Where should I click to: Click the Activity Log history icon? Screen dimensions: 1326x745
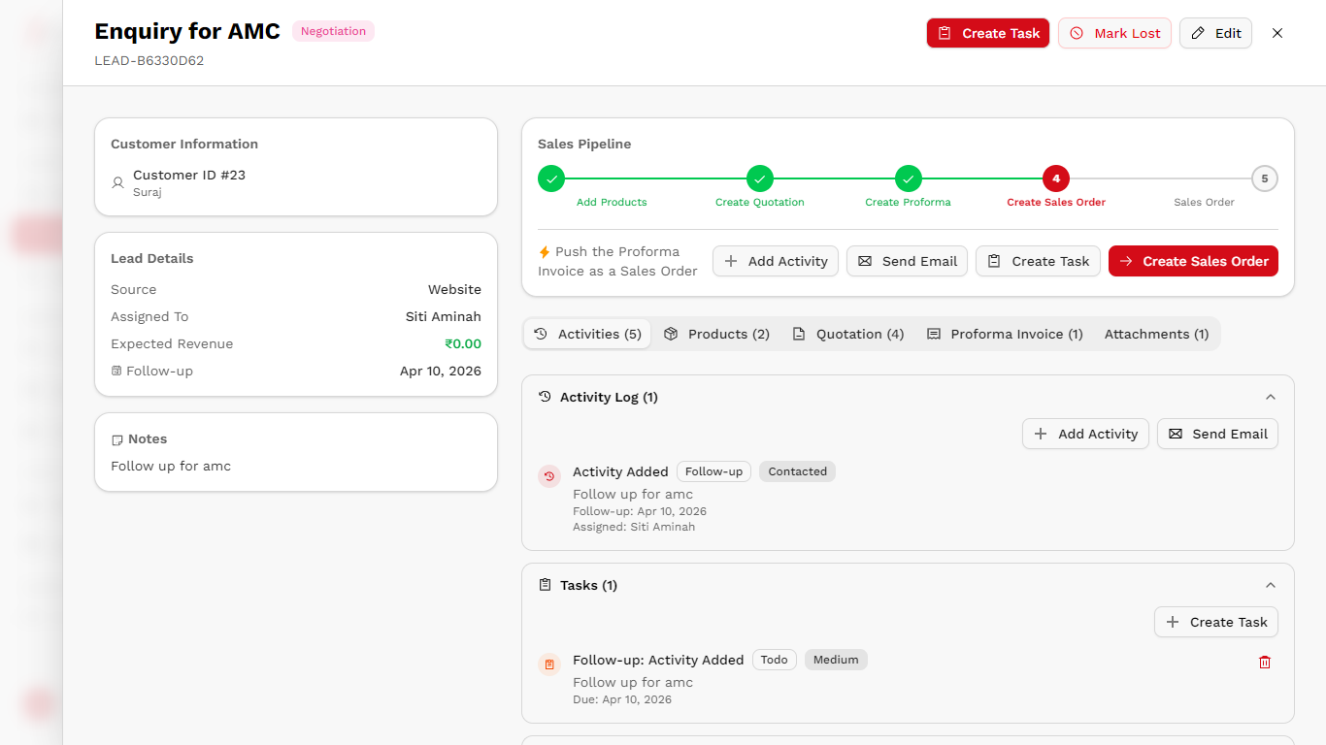pos(543,397)
